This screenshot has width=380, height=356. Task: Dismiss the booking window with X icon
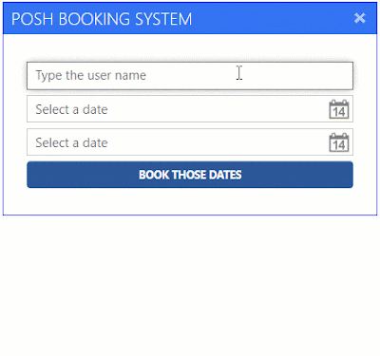pyautogui.click(x=360, y=18)
